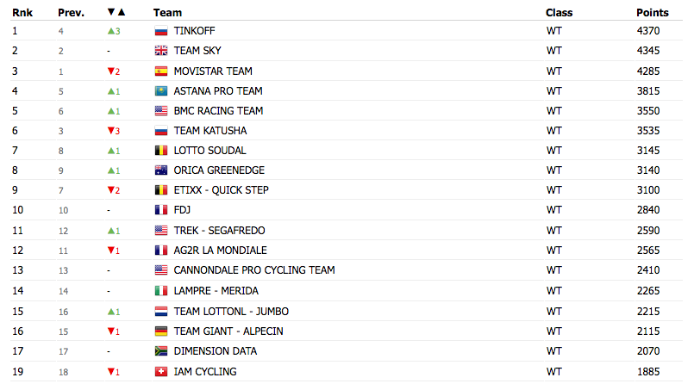Screen dimensions: 694x390
Task: Click the Spanish flag beside MOVISTAR TEAM
Action: coord(161,71)
